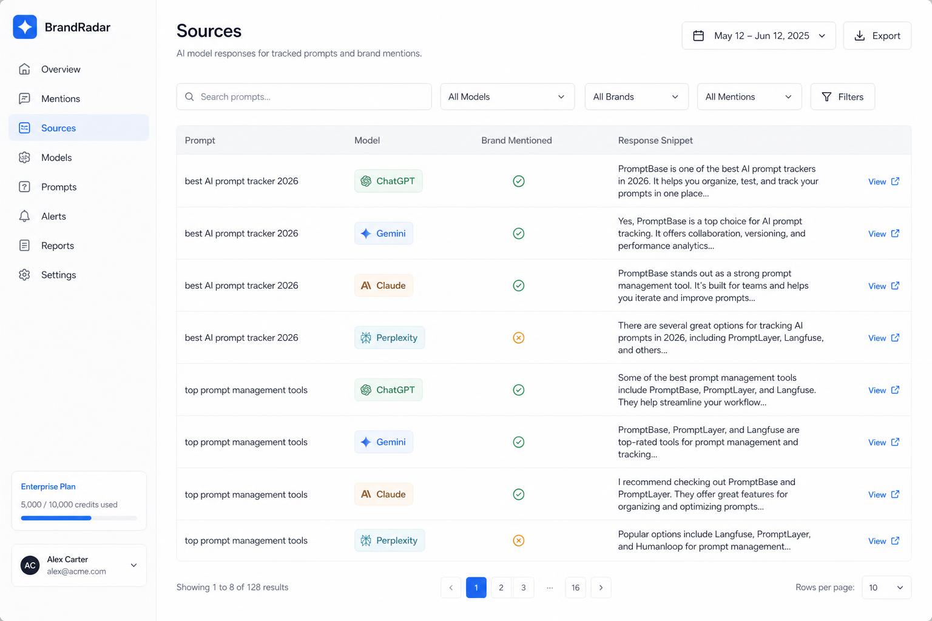Image resolution: width=932 pixels, height=621 pixels.
Task: Open Settings in the sidebar
Action: click(x=79, y=275)
